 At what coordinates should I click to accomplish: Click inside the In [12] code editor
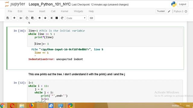105,91
